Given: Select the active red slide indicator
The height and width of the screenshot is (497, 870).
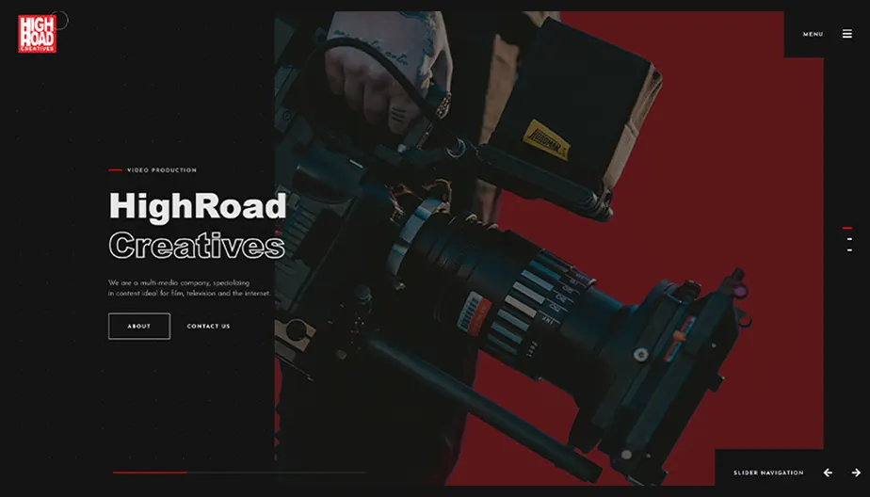Looking at the screenshot, I should point(847,228).
